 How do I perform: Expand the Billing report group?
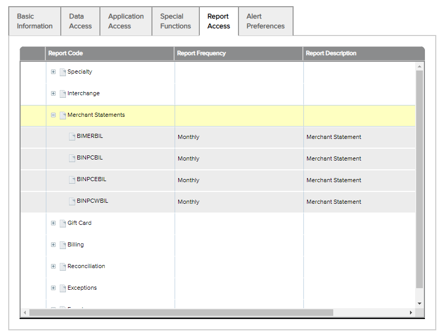53,245
